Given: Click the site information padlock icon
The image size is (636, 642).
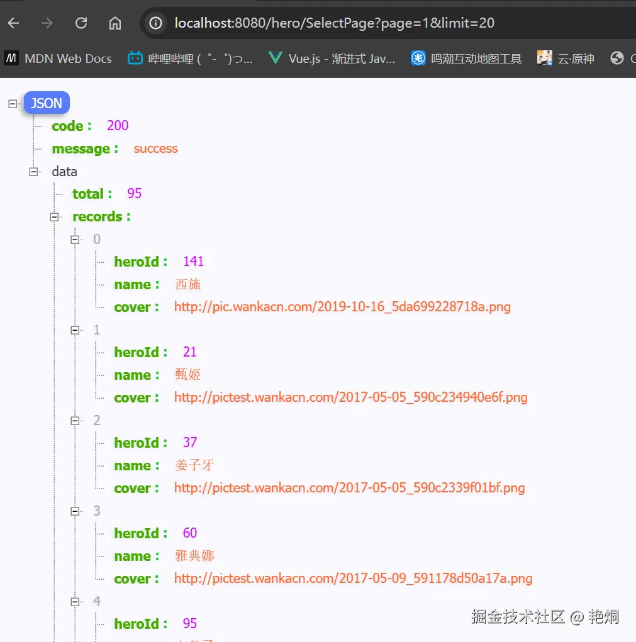Looking at the screenshot, I should pos(155,23).
